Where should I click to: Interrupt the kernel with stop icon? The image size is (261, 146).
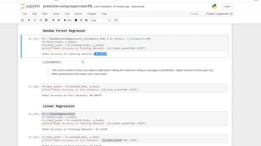click(76, 20)
